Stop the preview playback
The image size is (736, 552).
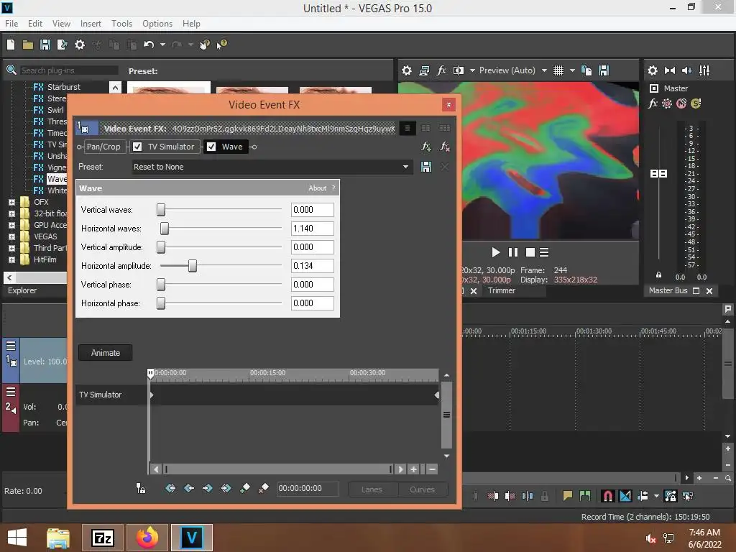coord(530,252)
